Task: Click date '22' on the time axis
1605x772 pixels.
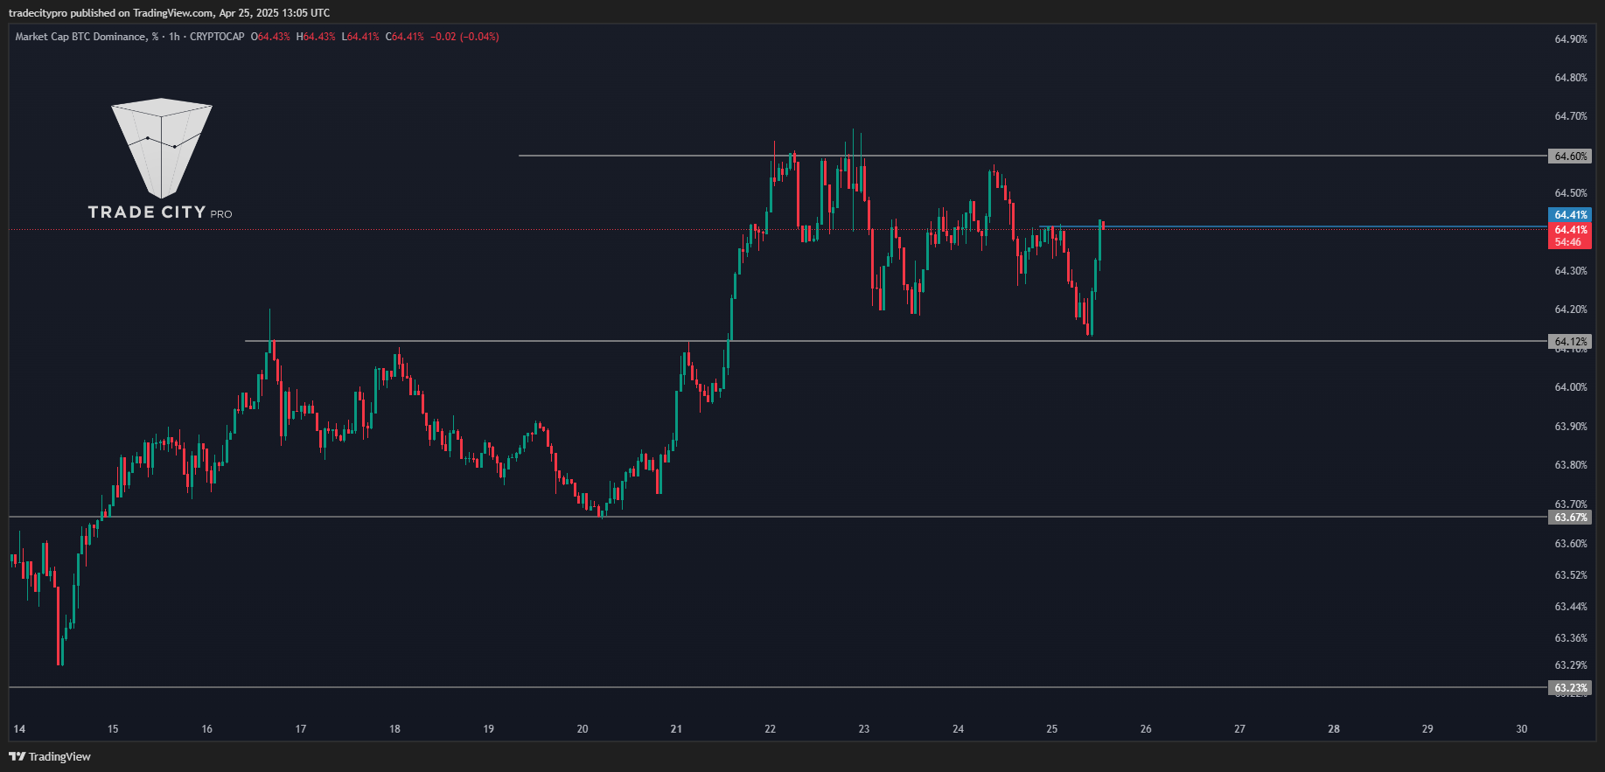Action: click(x=771, y=729)
